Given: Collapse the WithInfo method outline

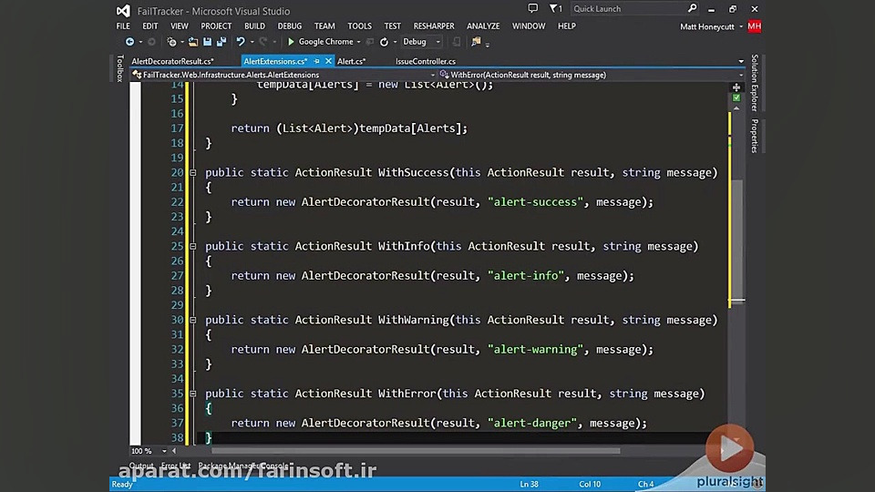Looking at the screenshot, I should [x=192, y=247].
